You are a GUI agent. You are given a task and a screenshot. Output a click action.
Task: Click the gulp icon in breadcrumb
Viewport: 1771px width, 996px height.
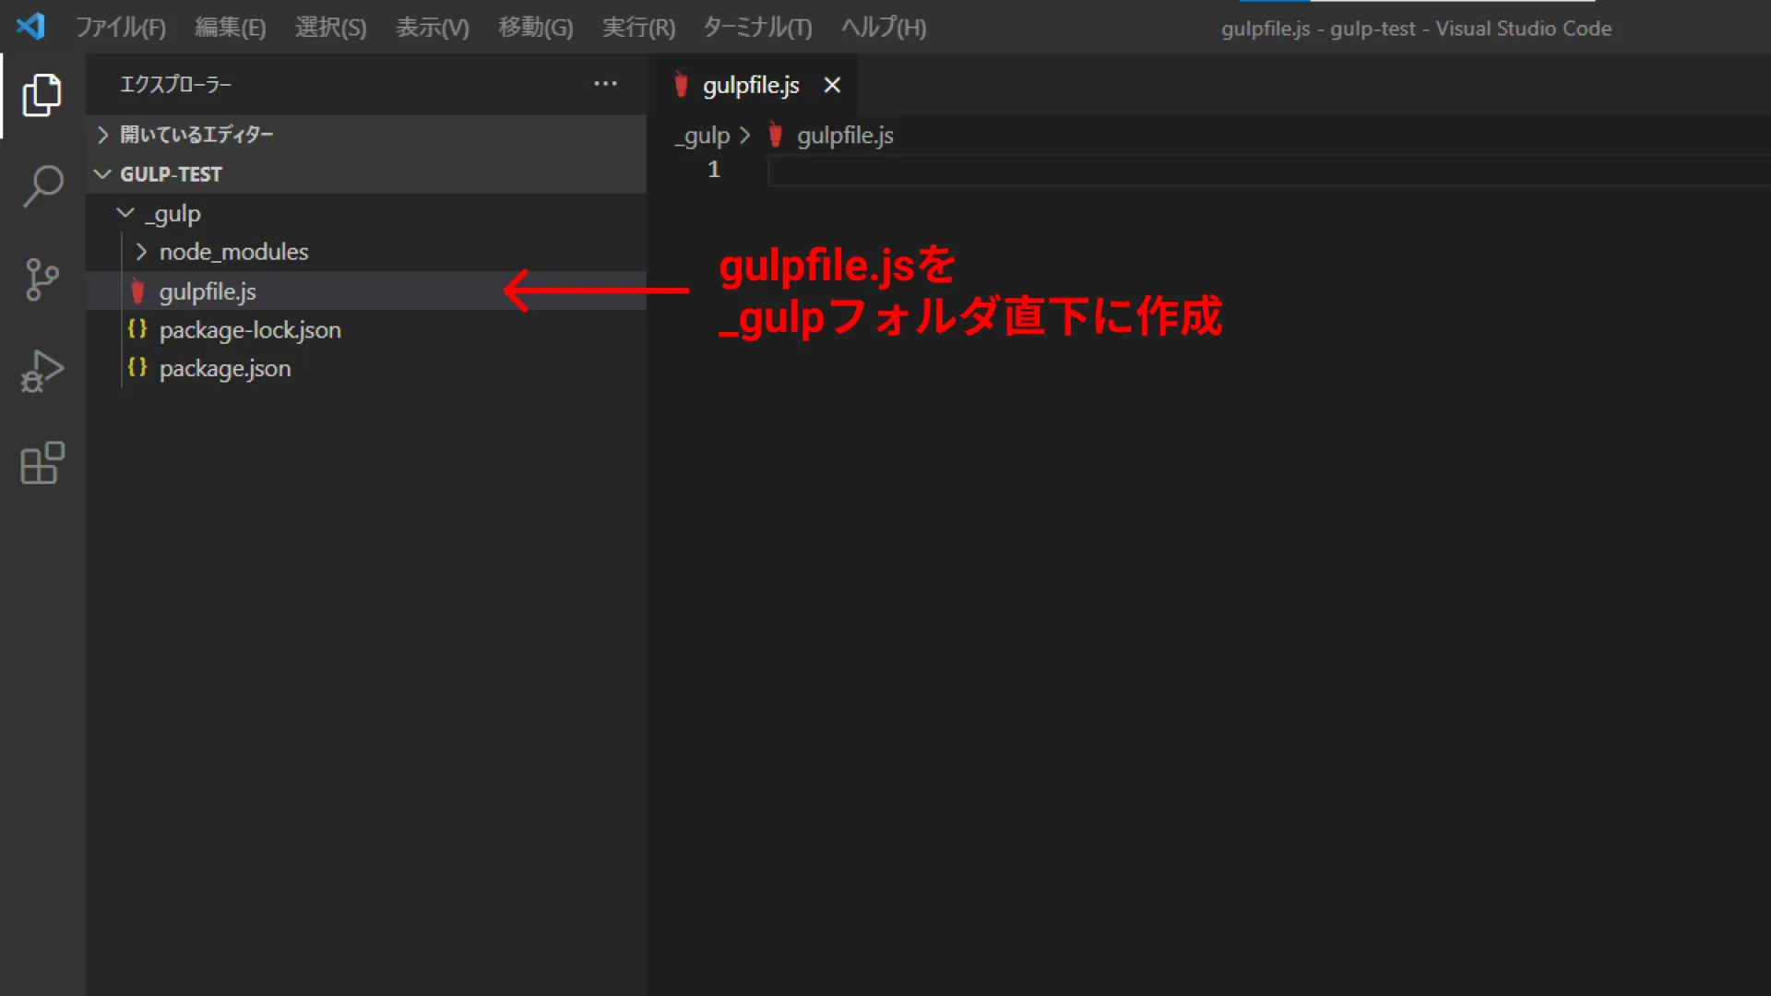point(776,136)
